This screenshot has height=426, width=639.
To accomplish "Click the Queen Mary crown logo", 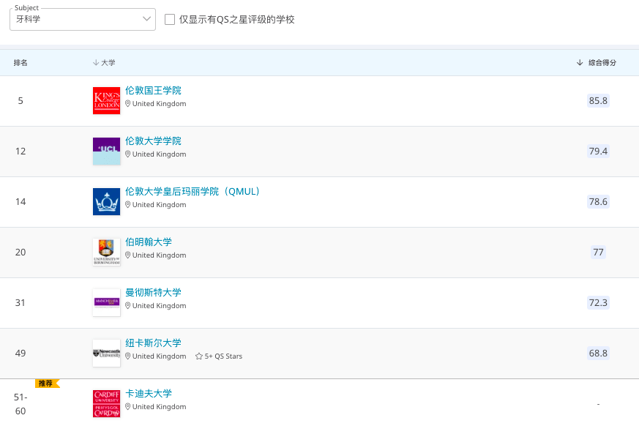I will click(106, 201).
